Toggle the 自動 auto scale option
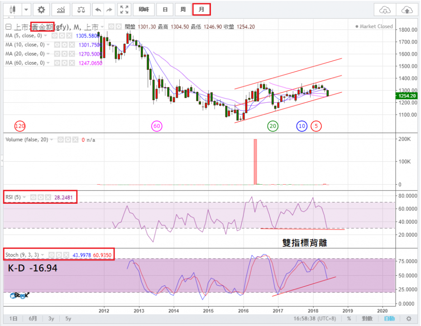 tap(389, 319)
